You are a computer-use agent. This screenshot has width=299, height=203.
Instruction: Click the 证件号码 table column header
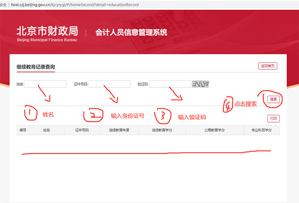point(82,130)
